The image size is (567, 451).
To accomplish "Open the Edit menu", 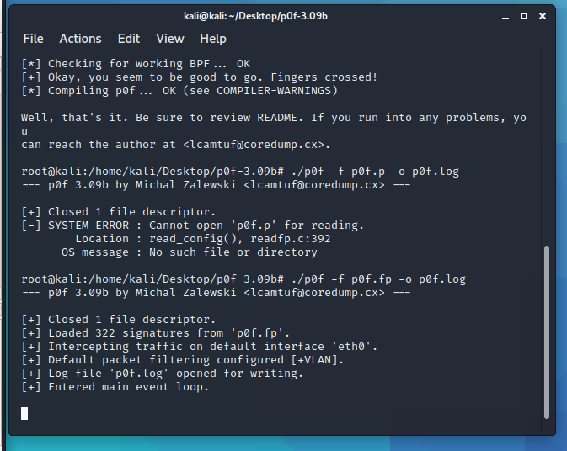I will 129,39.
